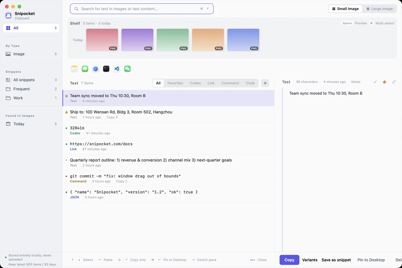Viewport: 402px width, 268px height.
Task: Click the Copy button
Action: coord(289,260)
